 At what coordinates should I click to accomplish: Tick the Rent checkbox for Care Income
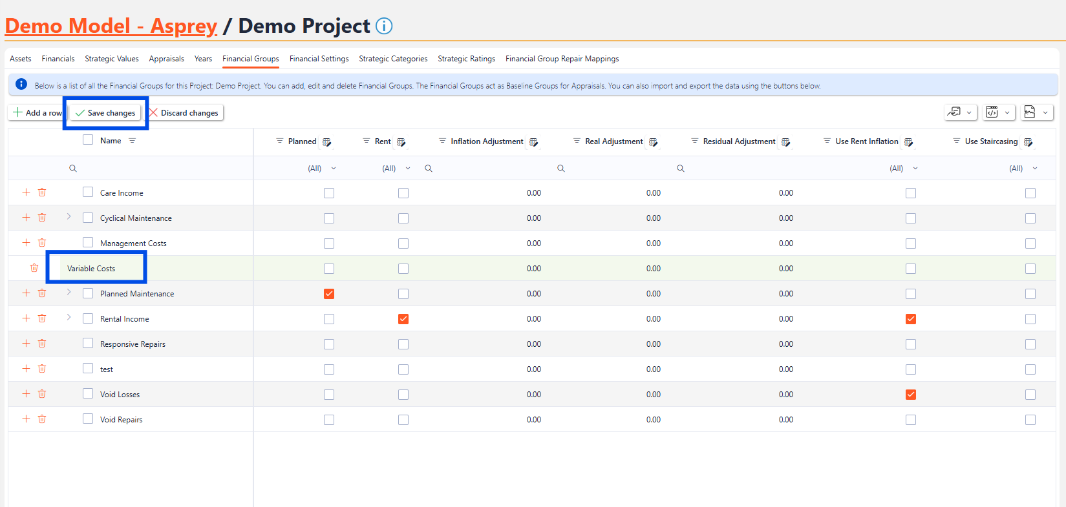click(403, 193)
